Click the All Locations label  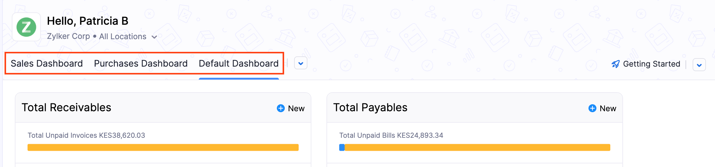click(x=123, y=36)
